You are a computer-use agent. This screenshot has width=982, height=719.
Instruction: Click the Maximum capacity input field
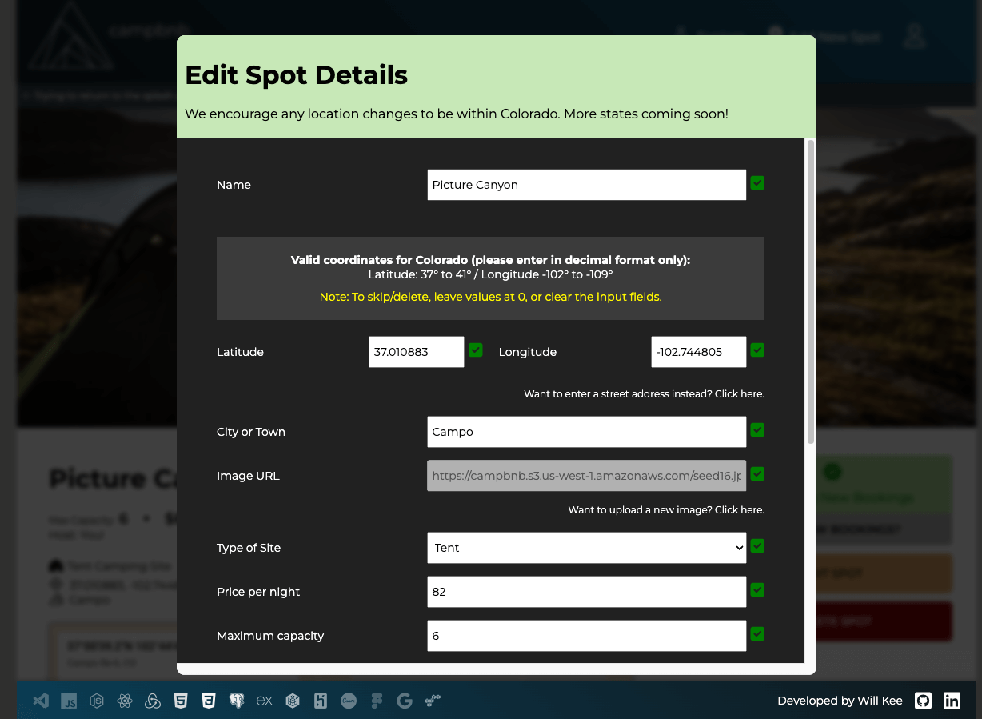pos(586,636)
